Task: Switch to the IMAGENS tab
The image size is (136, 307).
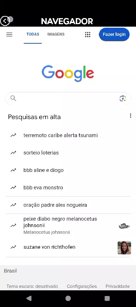Action: (56, 34)
